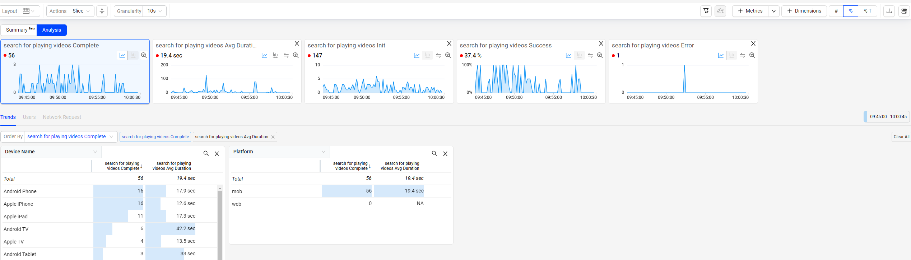
Task: Select the % T display mode
Action: pos(868,11)
